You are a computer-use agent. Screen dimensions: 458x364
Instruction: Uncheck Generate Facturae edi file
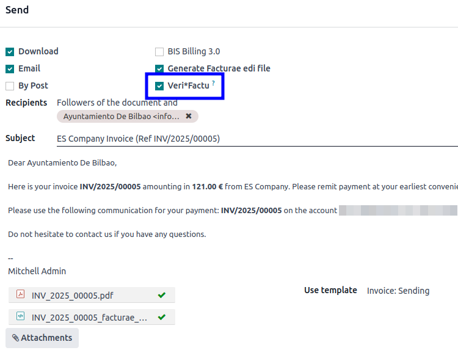(x=159, y=69)
